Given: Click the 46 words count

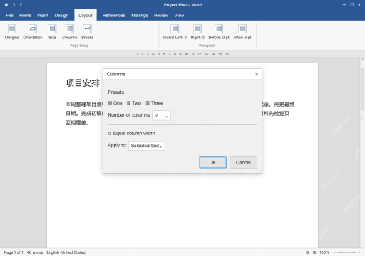Looking at the screenshot, I should pyautogui.click(x=35, y=252).
